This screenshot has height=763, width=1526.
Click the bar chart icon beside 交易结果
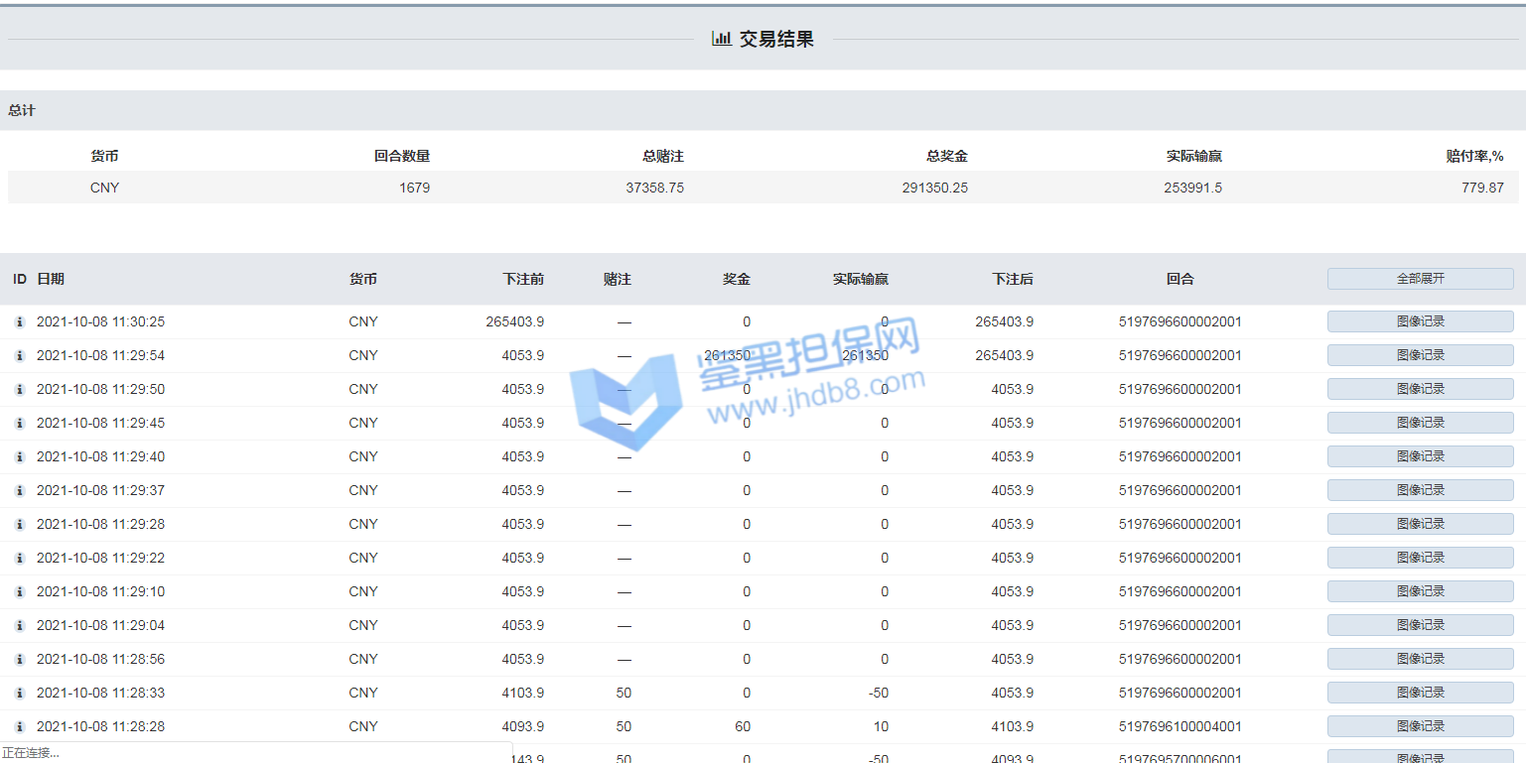(722, 39)
